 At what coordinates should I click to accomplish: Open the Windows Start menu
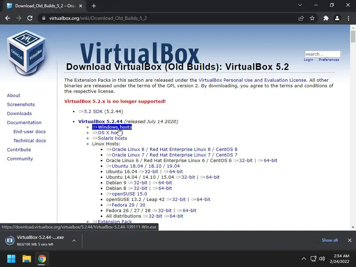[x=11, y=259]
